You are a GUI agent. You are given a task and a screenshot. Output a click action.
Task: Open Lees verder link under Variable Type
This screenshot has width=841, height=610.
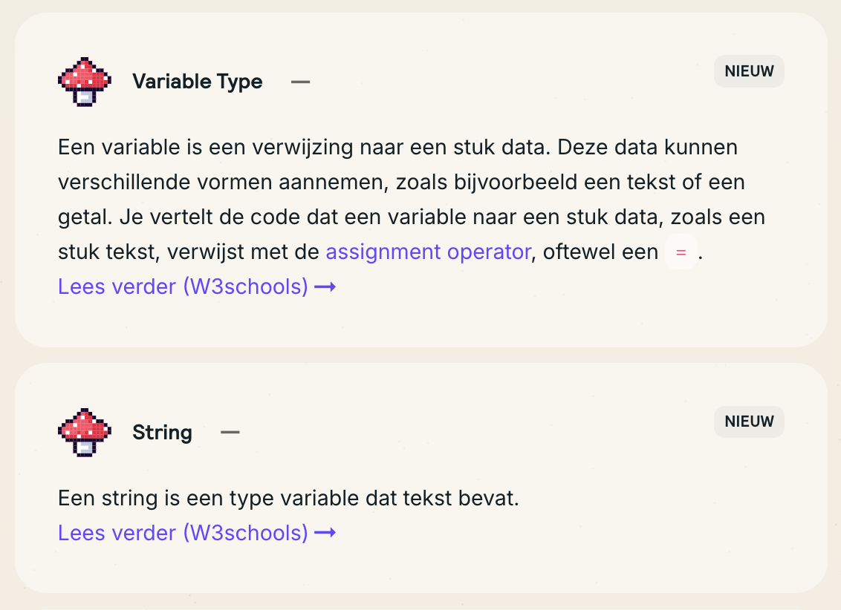click(183, 286)
